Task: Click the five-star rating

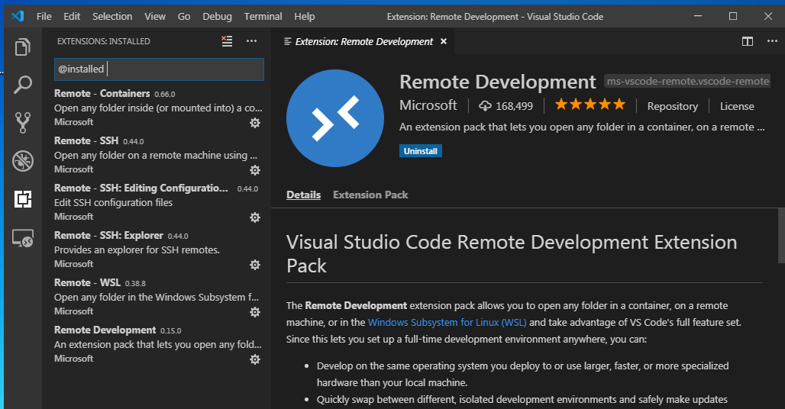Action: tap(590, 105)
